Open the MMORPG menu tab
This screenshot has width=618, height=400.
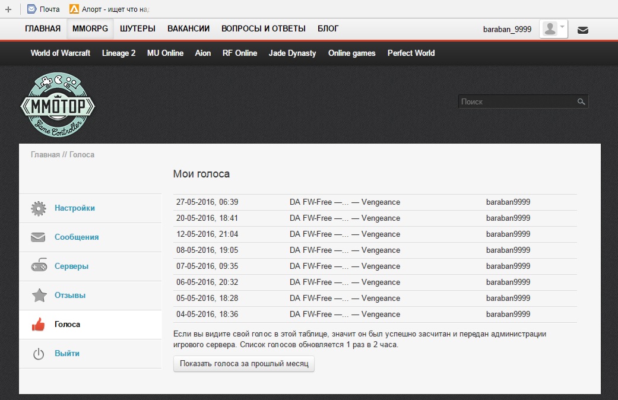90,28
